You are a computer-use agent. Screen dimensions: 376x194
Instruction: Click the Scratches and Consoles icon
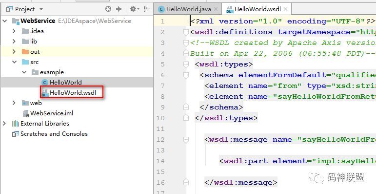click(15, 134)
